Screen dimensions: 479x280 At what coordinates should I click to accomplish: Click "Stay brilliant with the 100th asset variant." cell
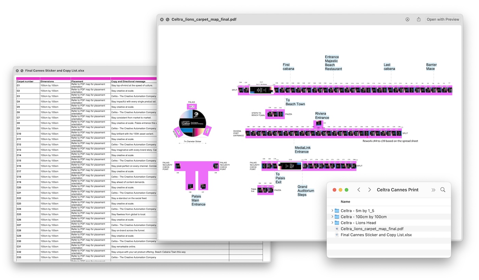pos(133,134)
